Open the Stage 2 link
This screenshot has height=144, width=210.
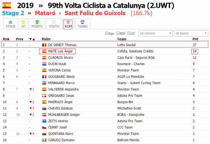pyautogui.click(x=13, y=13)
